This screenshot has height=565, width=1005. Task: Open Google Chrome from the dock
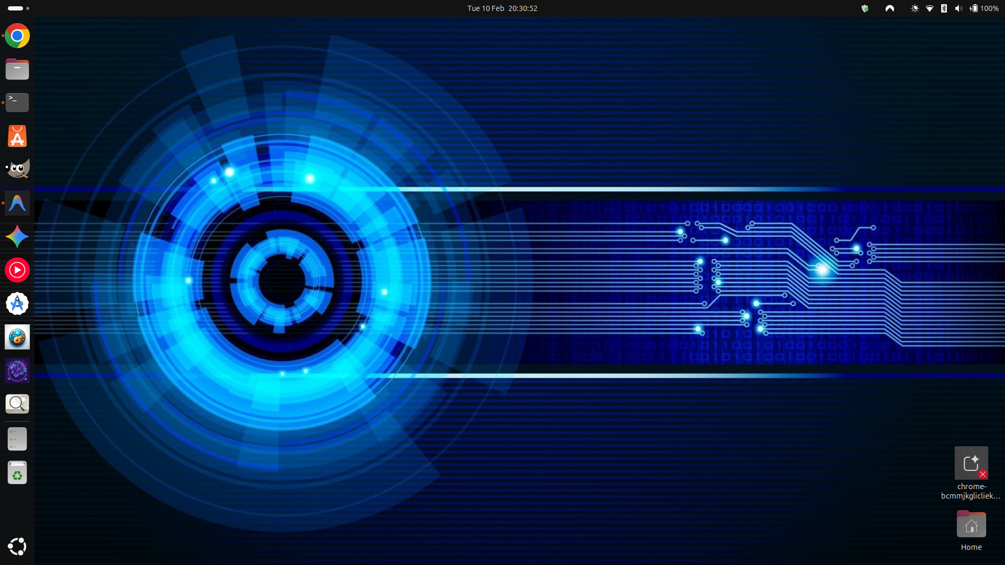click(x=17, y=36)
